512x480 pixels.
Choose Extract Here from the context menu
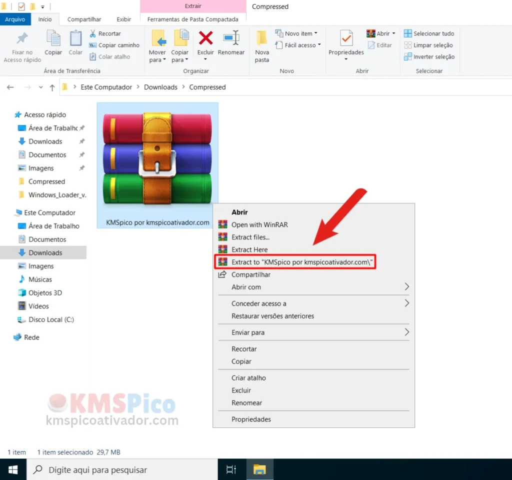click(x=251, y=249)
